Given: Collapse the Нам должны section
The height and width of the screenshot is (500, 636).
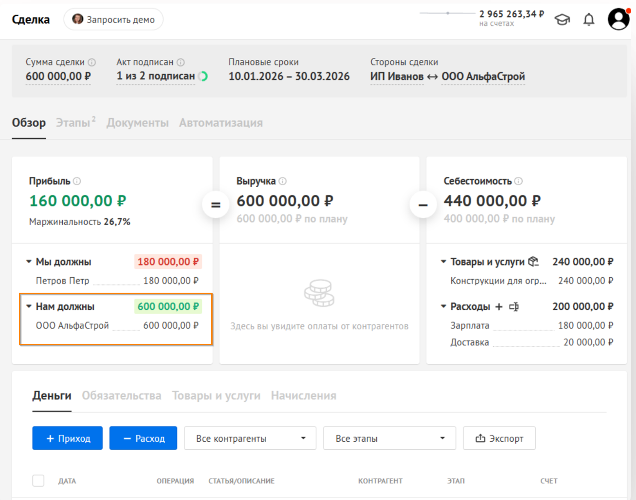Looking at the screenshot, I should pos(29,306).
